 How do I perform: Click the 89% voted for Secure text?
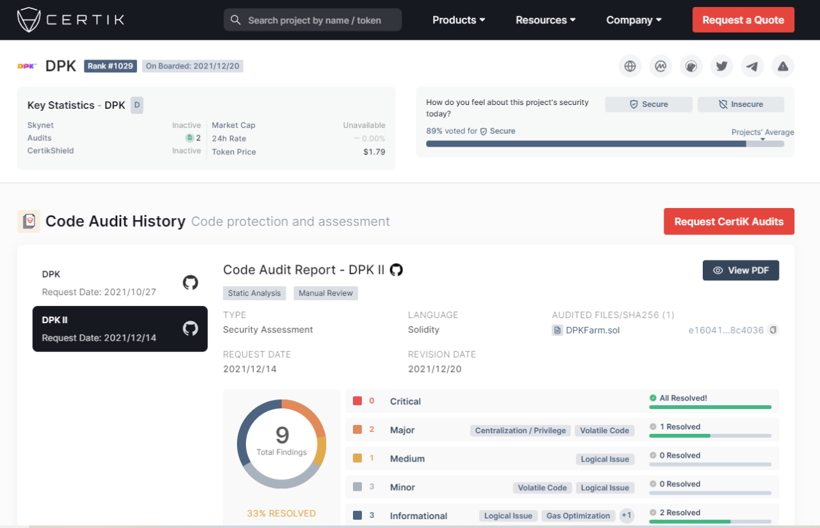pyautogui.click(x=471, y=131)
